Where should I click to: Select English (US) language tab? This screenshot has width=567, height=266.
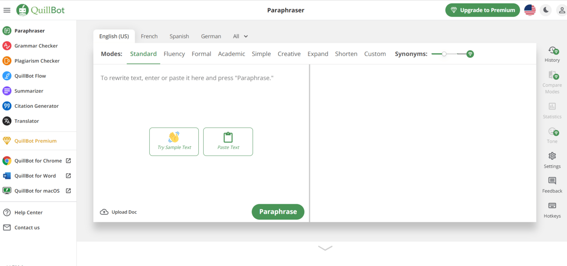tap(114, 36)
